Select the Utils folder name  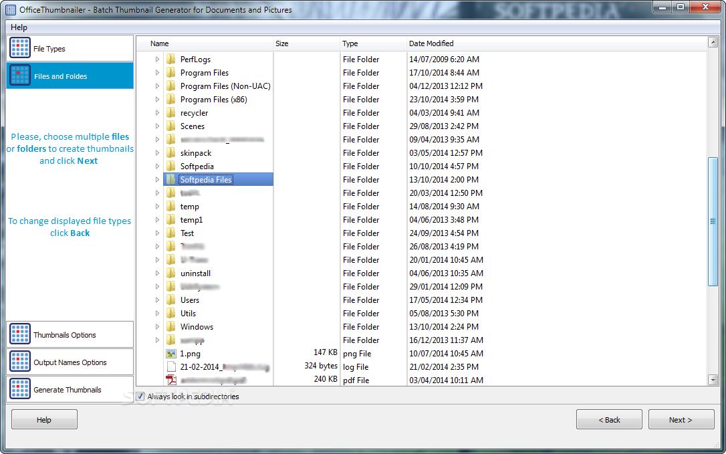pyautogui.click(x=188, y=313)
